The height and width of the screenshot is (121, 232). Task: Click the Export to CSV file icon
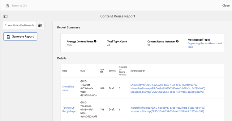[8, 6]
